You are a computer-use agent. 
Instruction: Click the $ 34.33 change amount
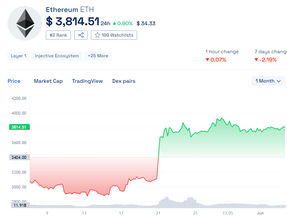(x=146, y=23)
